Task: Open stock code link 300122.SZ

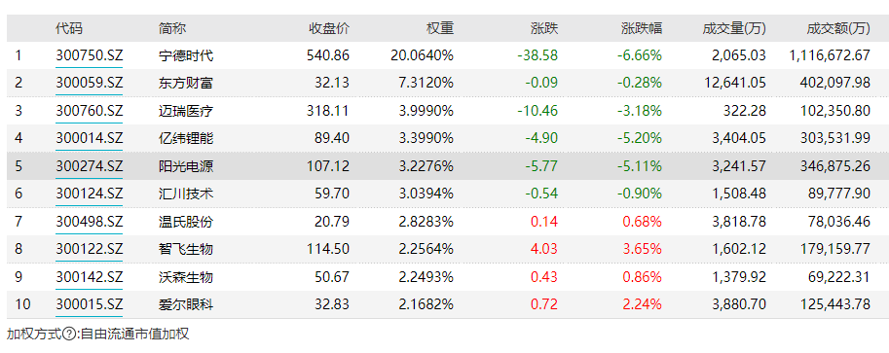Action: [x=89, y=249]
